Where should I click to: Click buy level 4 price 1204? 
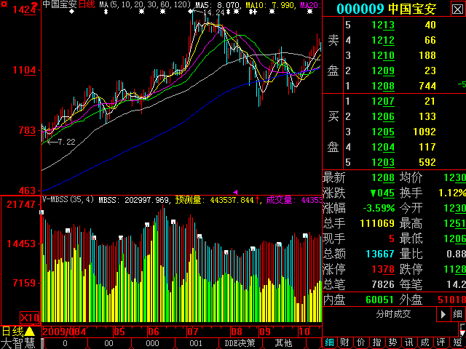click(x=383, y=147)
